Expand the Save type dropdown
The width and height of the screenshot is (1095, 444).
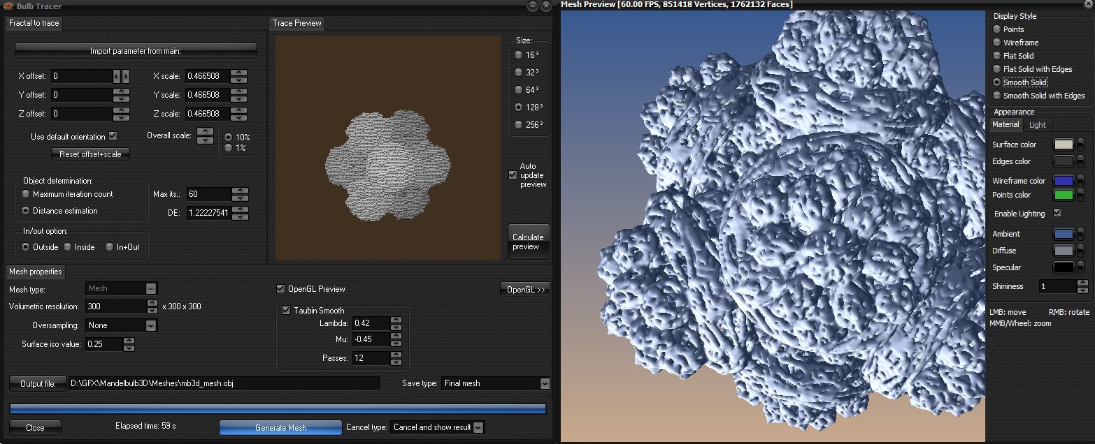tap(545, 383)
